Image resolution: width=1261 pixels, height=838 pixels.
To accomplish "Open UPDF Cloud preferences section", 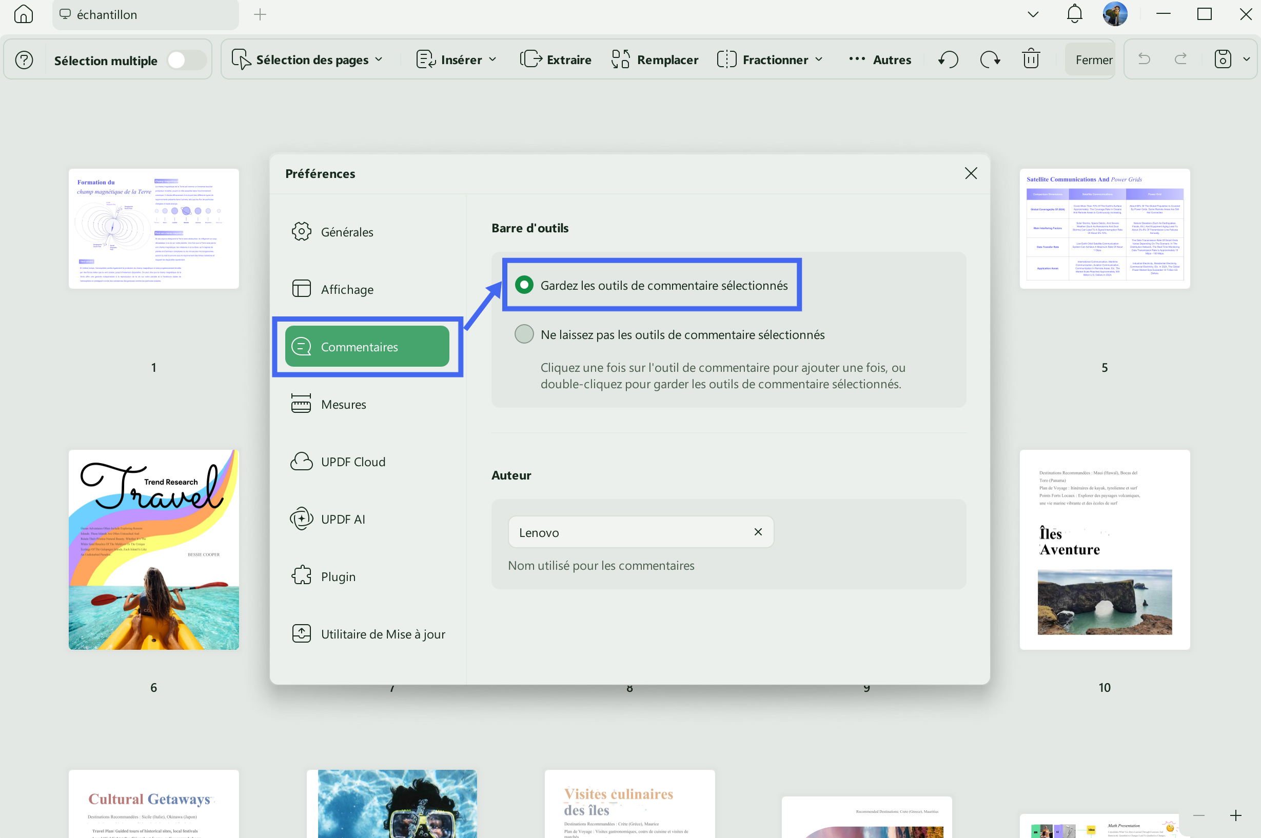I will (x=367, y=461).
